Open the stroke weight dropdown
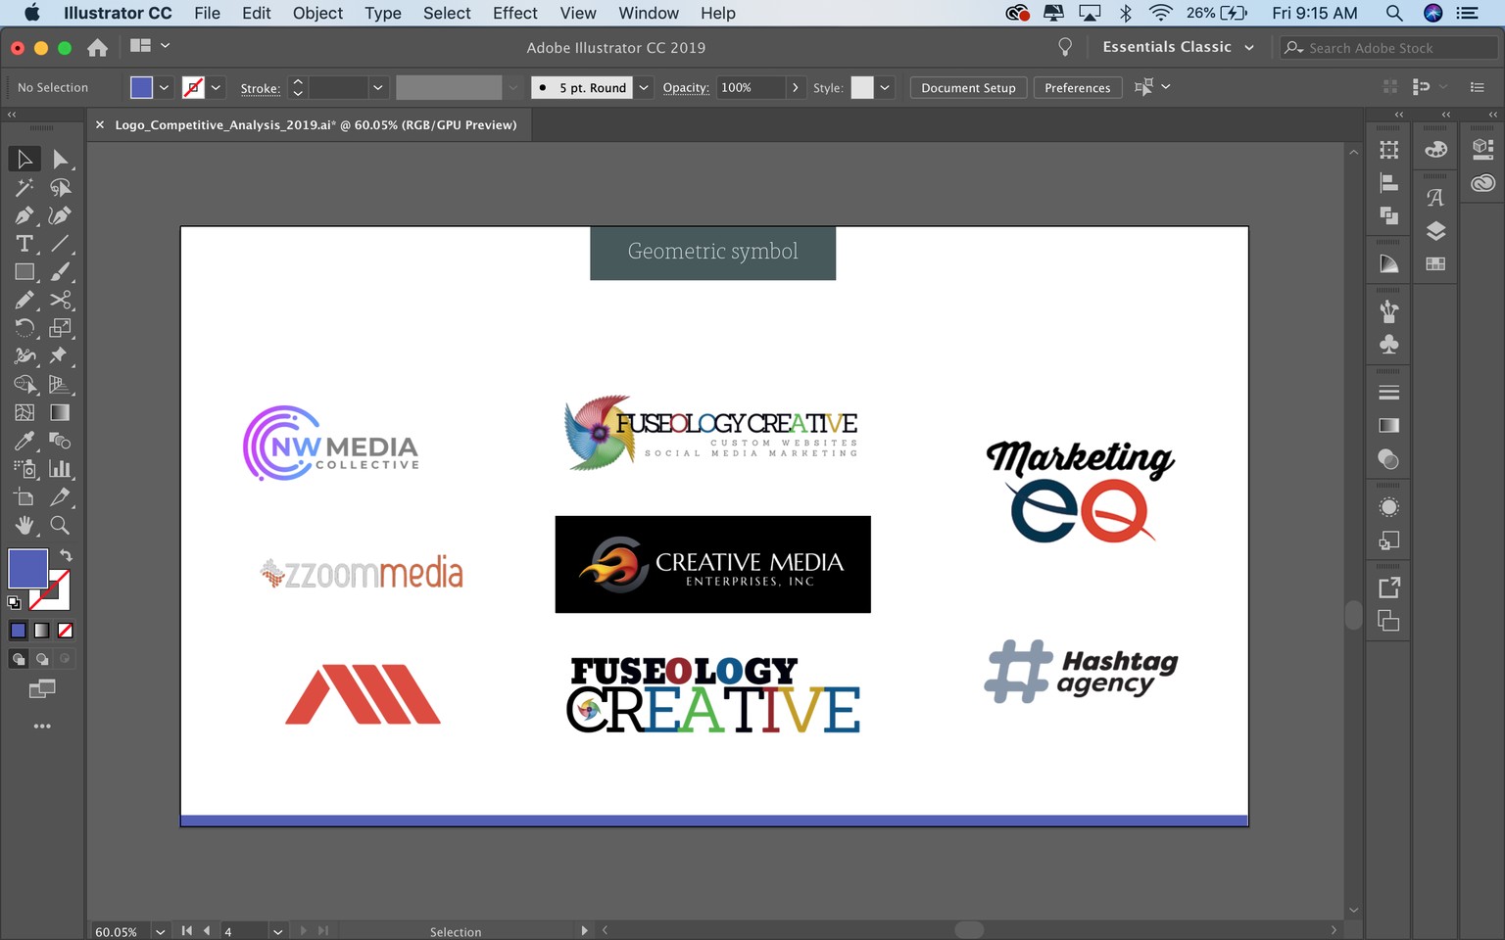This screenshot has width=1505, height=940. pyautogui.click(x=377, y=87)
